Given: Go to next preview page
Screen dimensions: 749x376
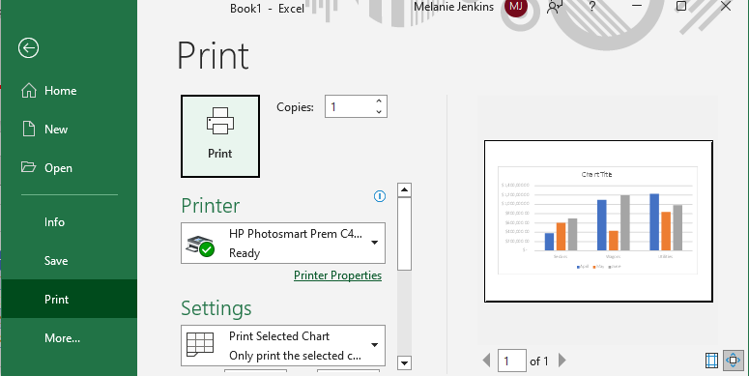Looking at the screenshot, I should click(x=562, y=361).
